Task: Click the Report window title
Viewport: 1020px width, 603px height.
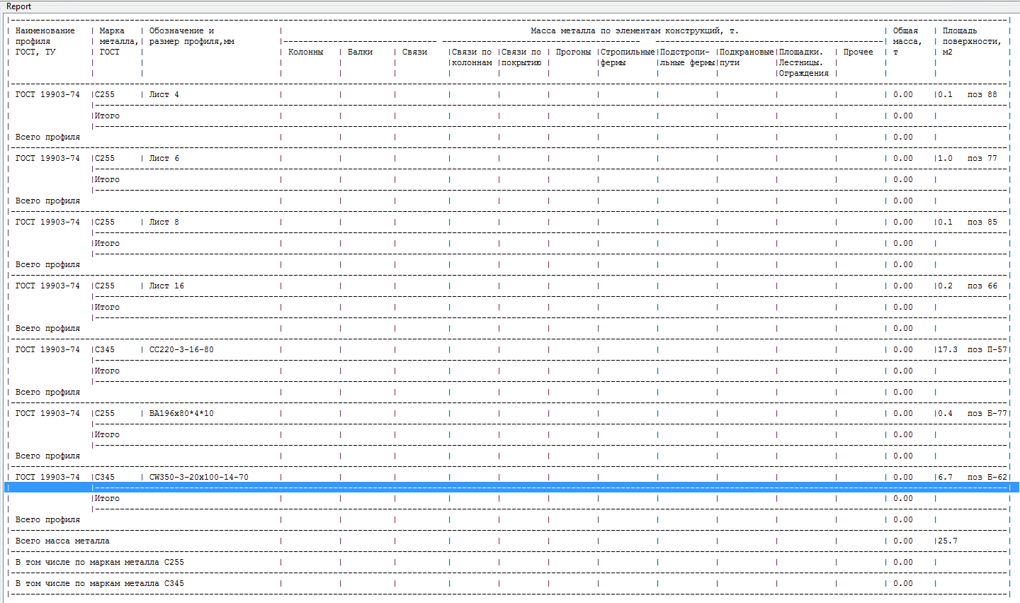Action: pyautogui.click(x=19, y=6)
